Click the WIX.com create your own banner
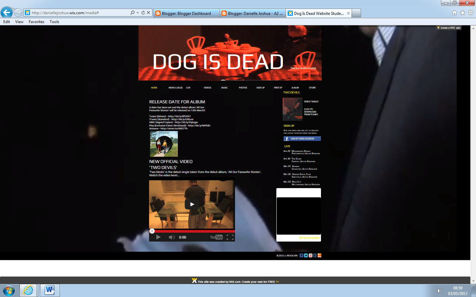This screenshot has width=476, height=297. tap(235, 281)
